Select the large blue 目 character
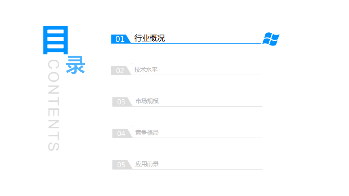Viewport: 349px width, 196px height. 54,40
